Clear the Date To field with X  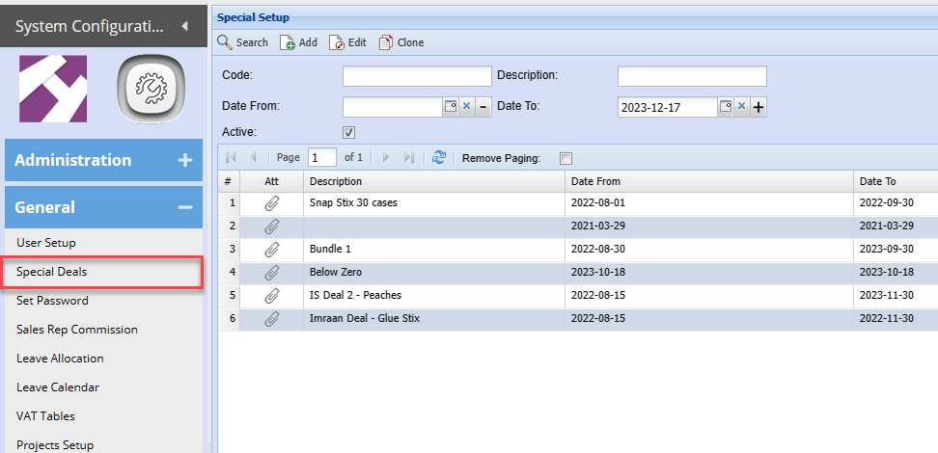pyautogui.click(x=741, y=107)
